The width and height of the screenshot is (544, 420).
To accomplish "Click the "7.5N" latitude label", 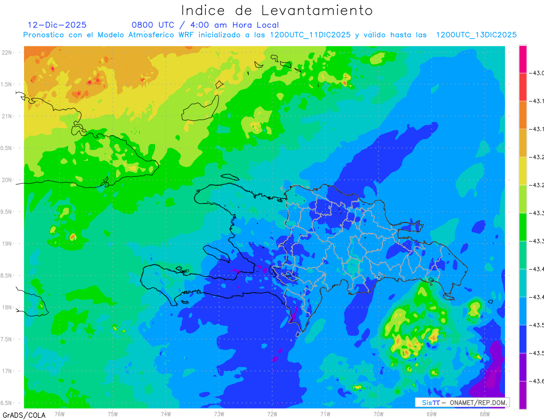I will coord(7,339).
